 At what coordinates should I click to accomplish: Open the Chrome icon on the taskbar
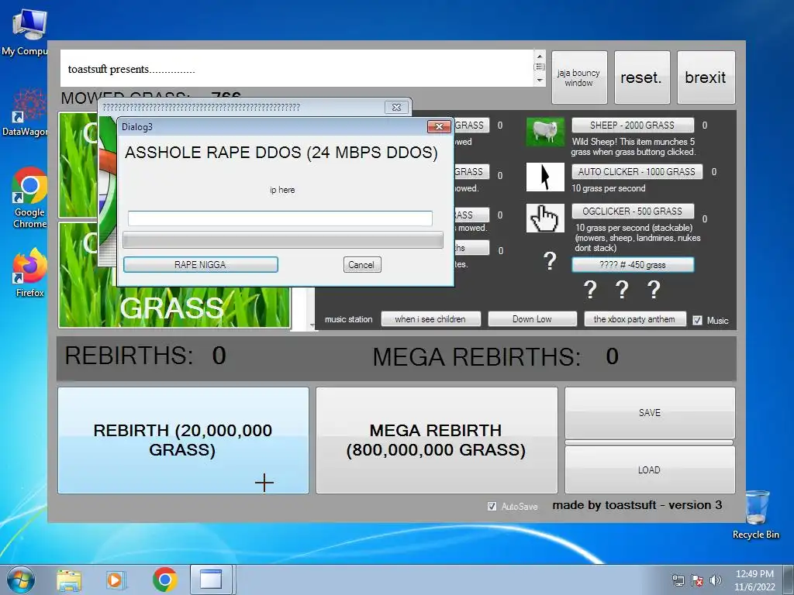[164, 580]
